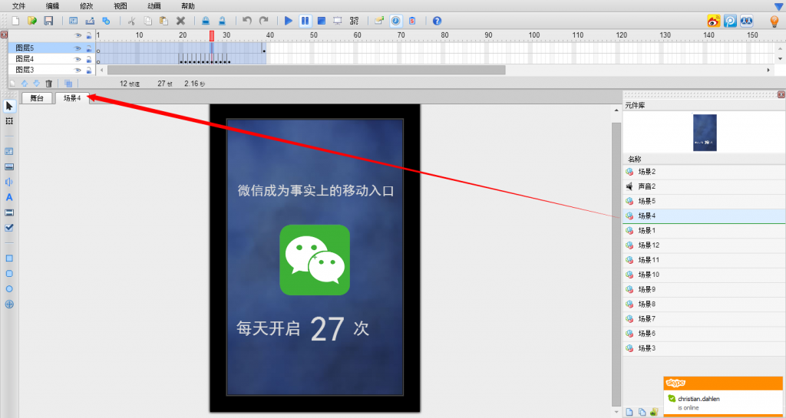
Task: Move layer down with the down arrow
Action: [36, 84]
